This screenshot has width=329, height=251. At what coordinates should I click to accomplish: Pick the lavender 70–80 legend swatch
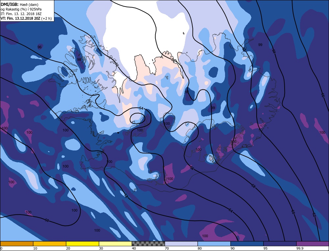181,244
